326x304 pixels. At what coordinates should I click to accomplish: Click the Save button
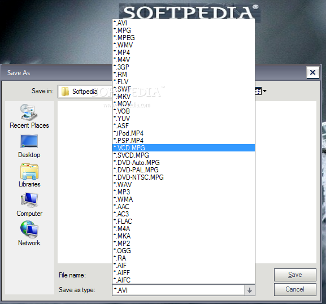295,275
